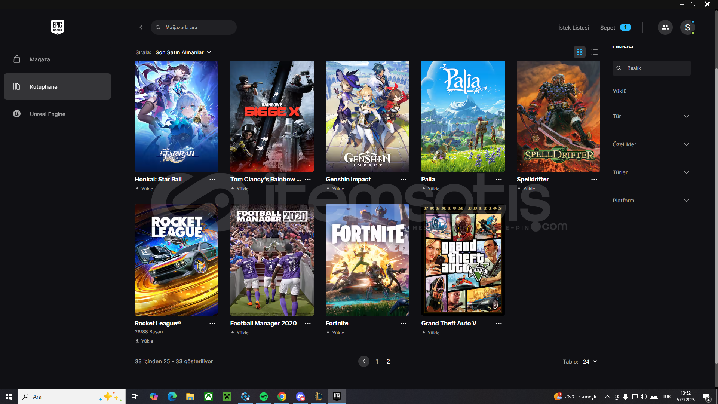Open the friends list icon
The width and height of the screenshot is (718, 404).
click(665, 27)
